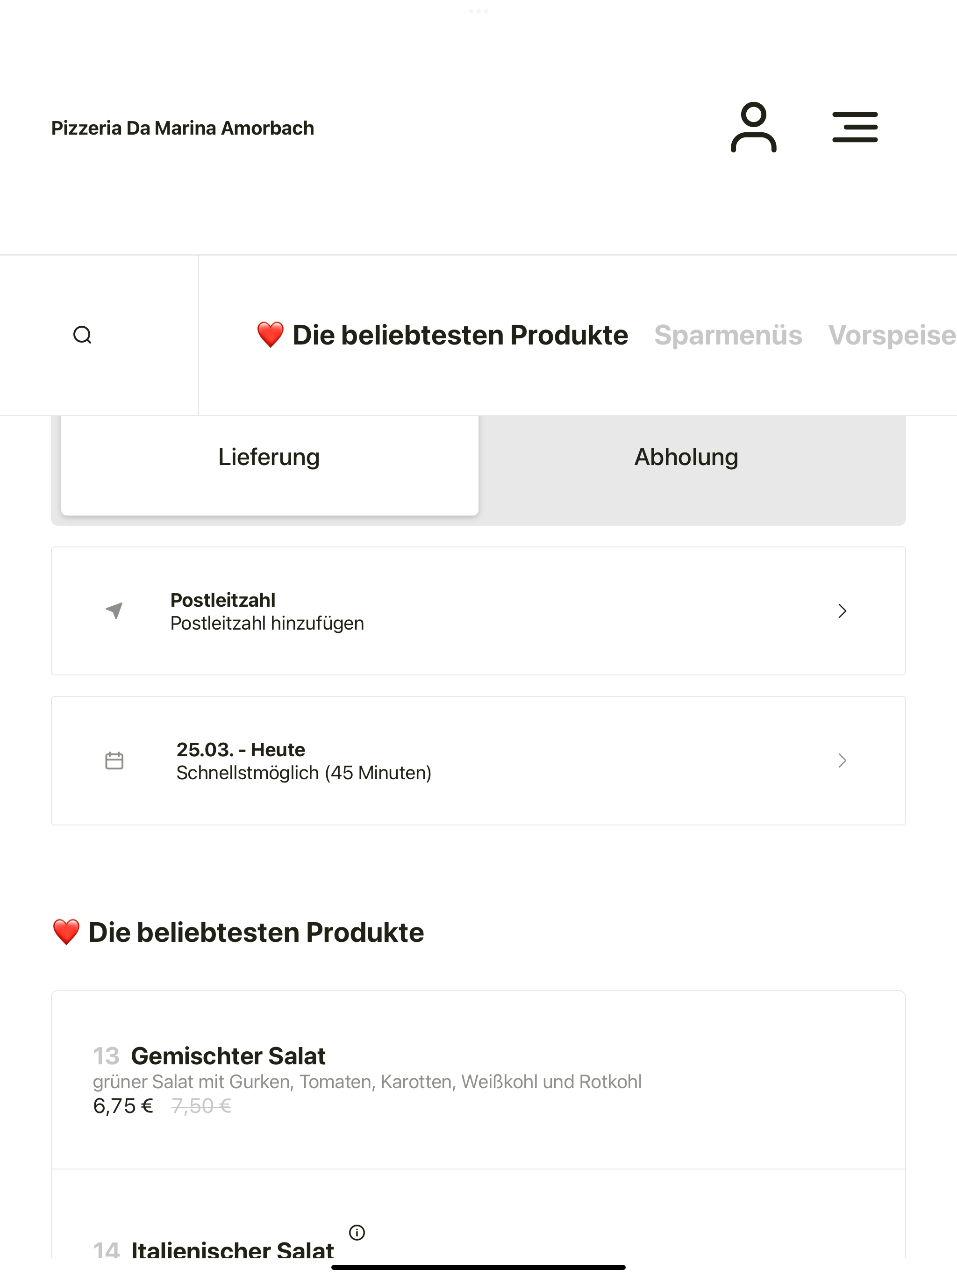Tap the location arrow icon beside Postleitzahl
This screenshot has width=957, height=1277.
(x=114, y=611)
